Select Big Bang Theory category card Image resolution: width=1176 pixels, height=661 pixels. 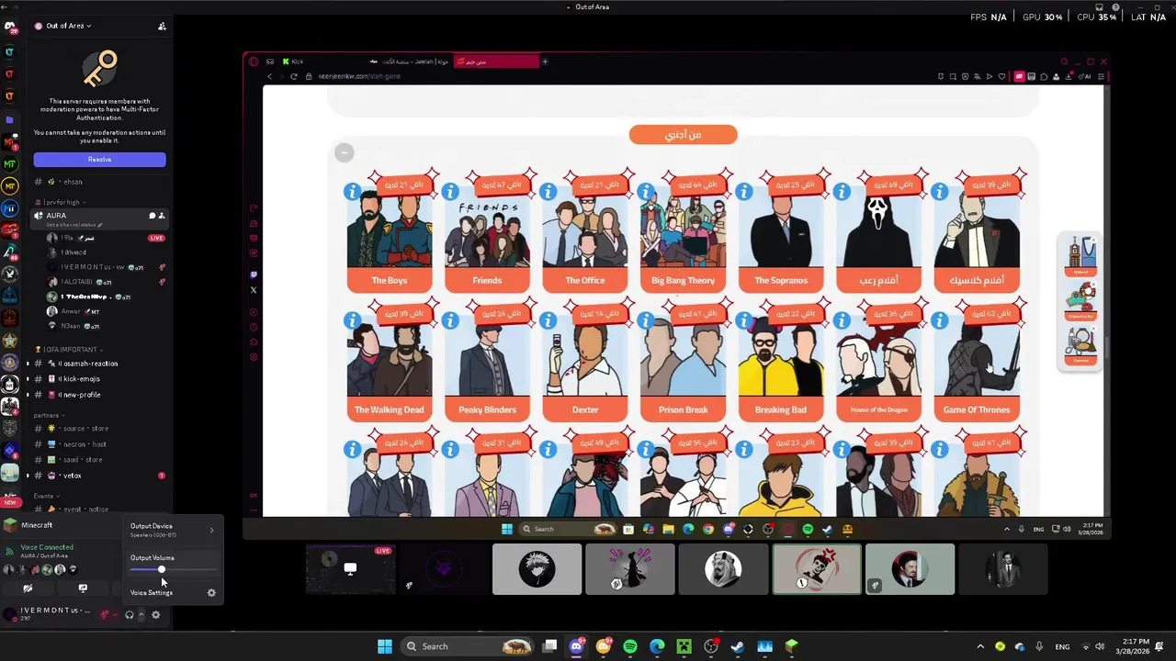pos(683,231)
